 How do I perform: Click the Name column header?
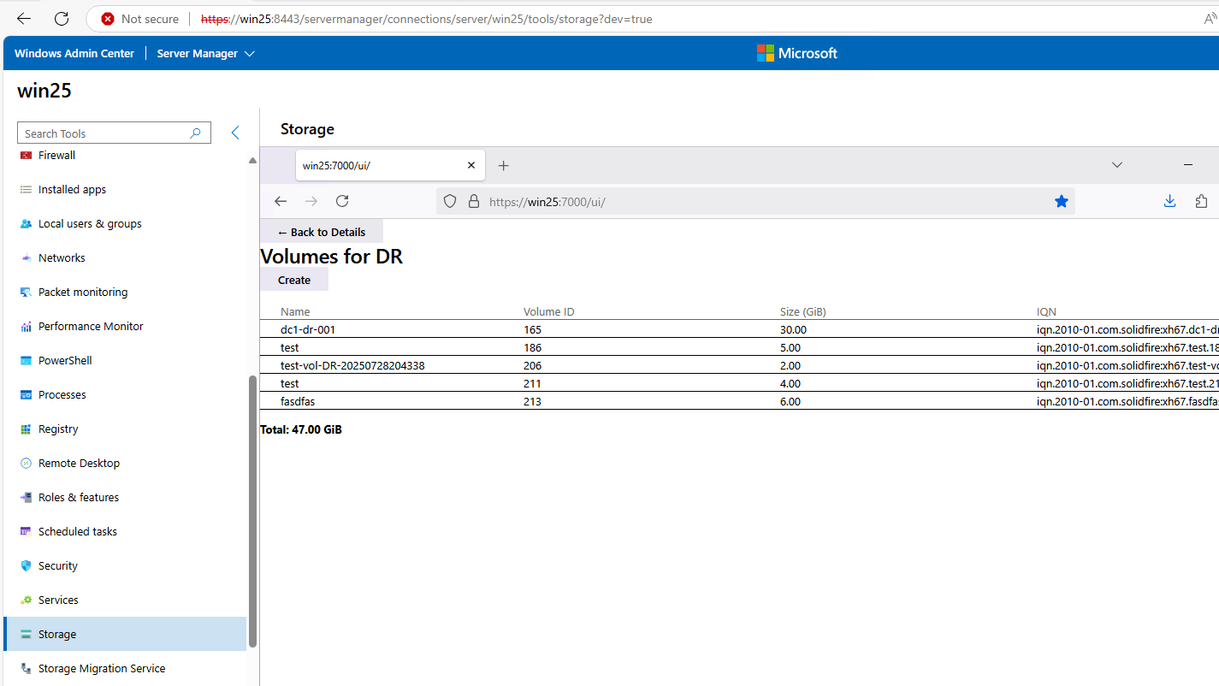click(x=295, y=311)
